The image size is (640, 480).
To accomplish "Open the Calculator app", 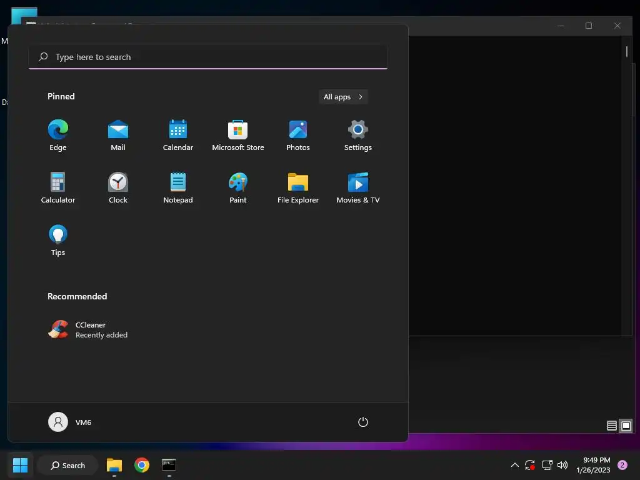I will (58, 187).
